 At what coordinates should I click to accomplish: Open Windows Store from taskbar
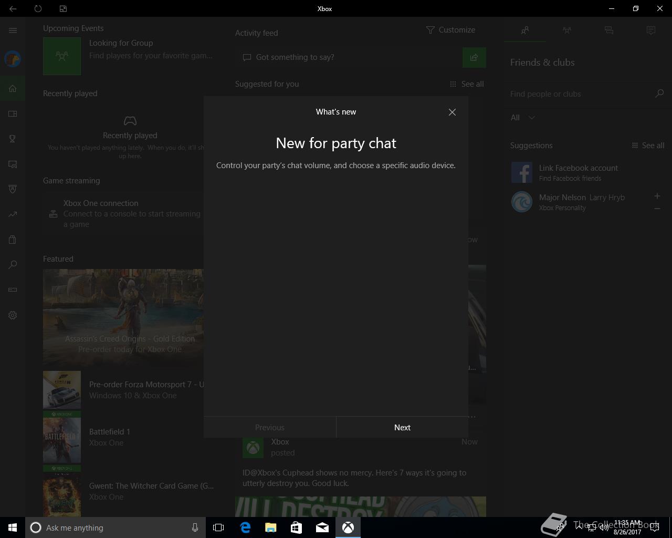tap(297, 527)
